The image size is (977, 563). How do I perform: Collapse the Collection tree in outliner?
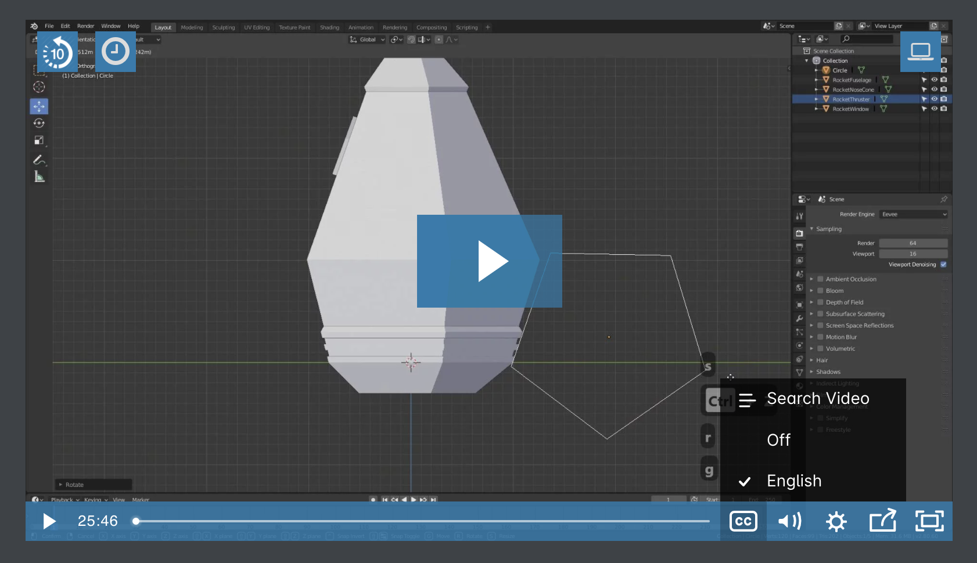click(806, 61)
